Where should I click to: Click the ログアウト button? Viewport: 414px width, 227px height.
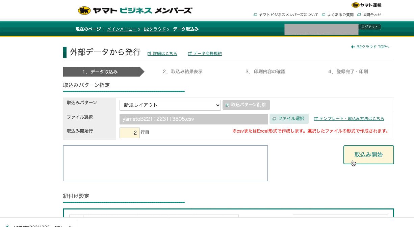click(370, 27)
